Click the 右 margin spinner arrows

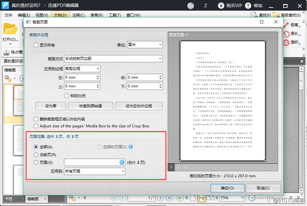click(160, 77)
